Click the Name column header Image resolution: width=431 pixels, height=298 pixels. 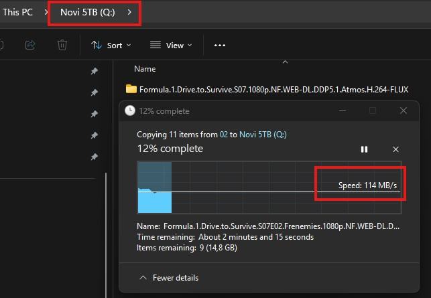pyautogui.click(x=145, y=68)
